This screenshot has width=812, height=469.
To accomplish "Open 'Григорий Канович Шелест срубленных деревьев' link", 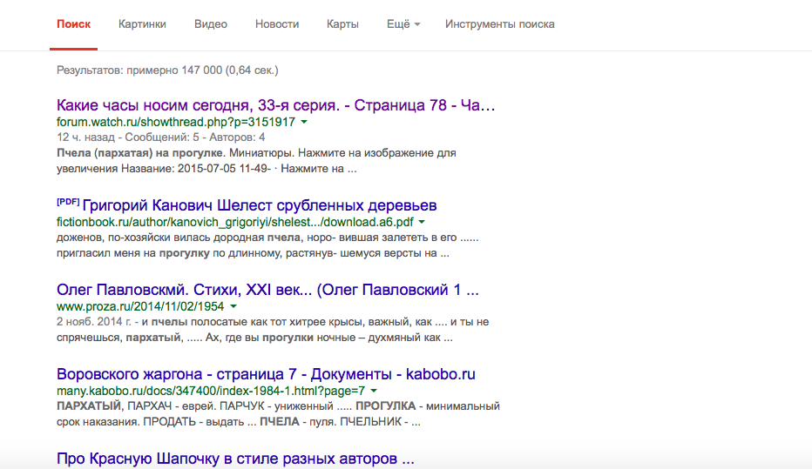I will click(260, 205).
